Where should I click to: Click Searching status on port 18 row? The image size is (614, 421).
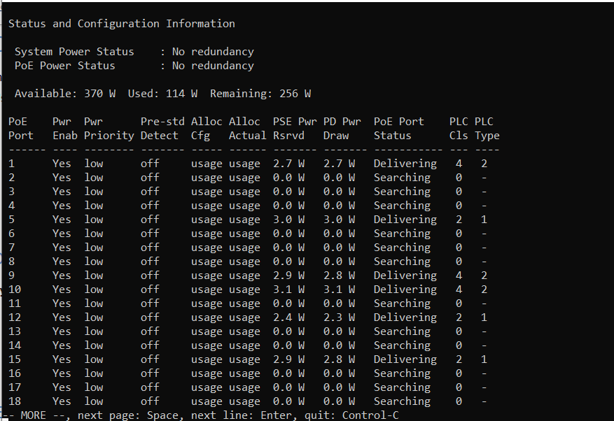pos(402,401)
